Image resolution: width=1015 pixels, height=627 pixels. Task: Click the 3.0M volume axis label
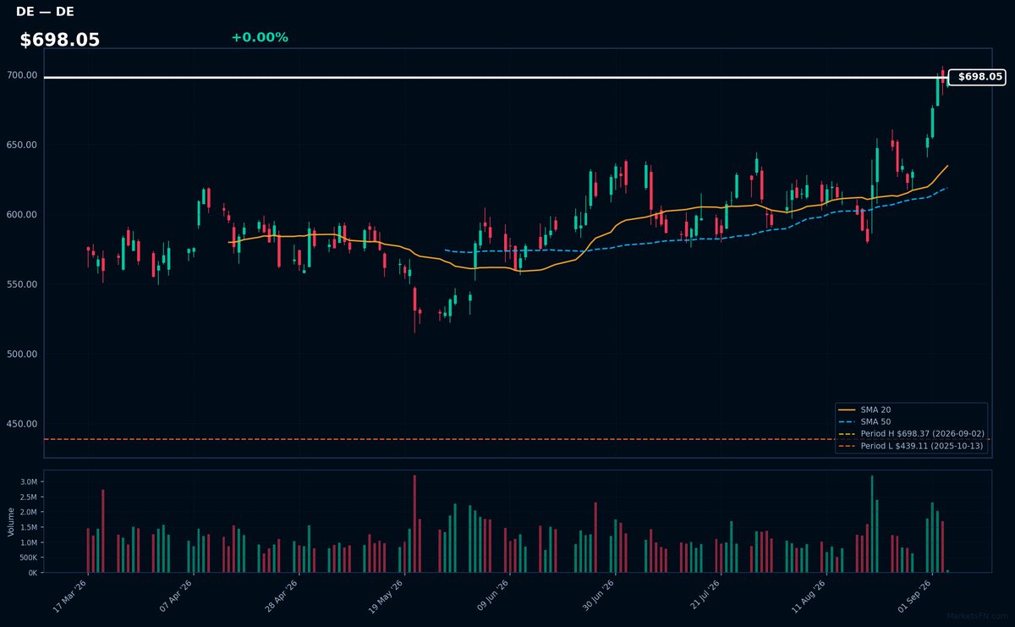pos(29,481)
